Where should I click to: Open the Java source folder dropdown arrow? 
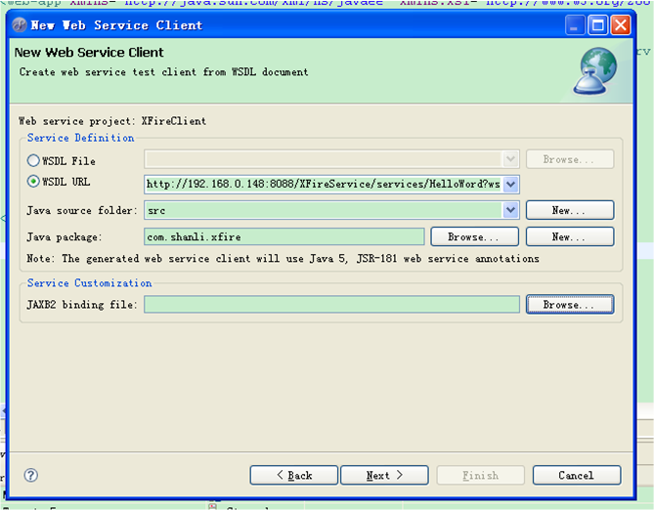(x=511, y=210)
